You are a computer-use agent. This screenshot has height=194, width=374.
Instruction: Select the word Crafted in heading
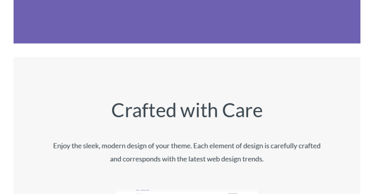(144, 110)
